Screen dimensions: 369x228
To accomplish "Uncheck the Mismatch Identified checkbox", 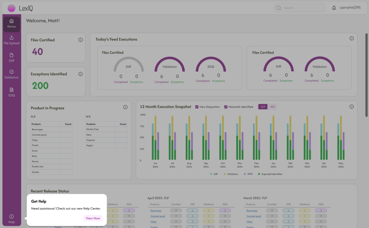I will coord(226,107).
